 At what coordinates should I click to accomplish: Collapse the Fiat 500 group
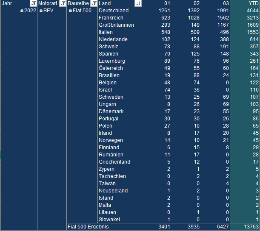pyautogui.click(x=70, y=11)
